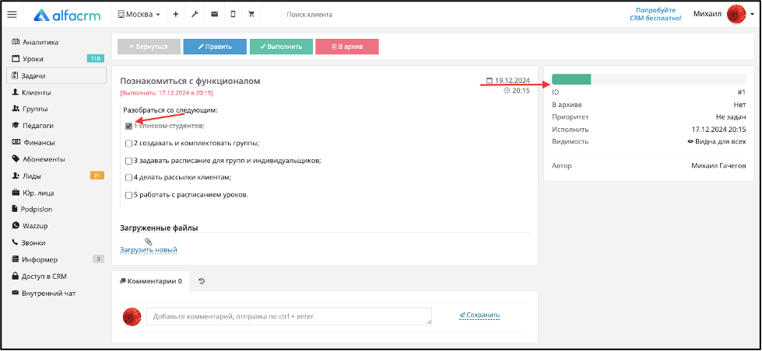Viewport: 762px width, 351px height.
Task: Open the wrench settings icon
Action: click(x=195, y=15)
